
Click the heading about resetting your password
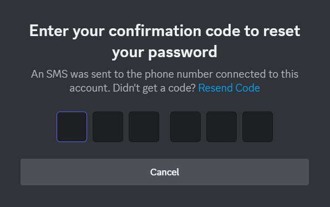coord(165,42)
